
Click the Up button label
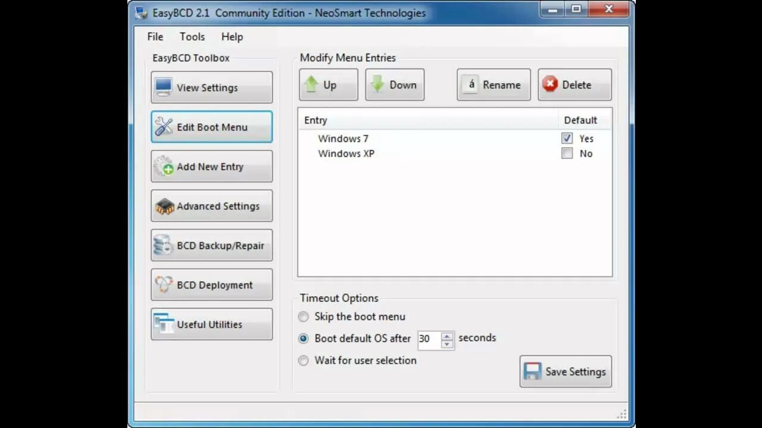pos(330,85)
